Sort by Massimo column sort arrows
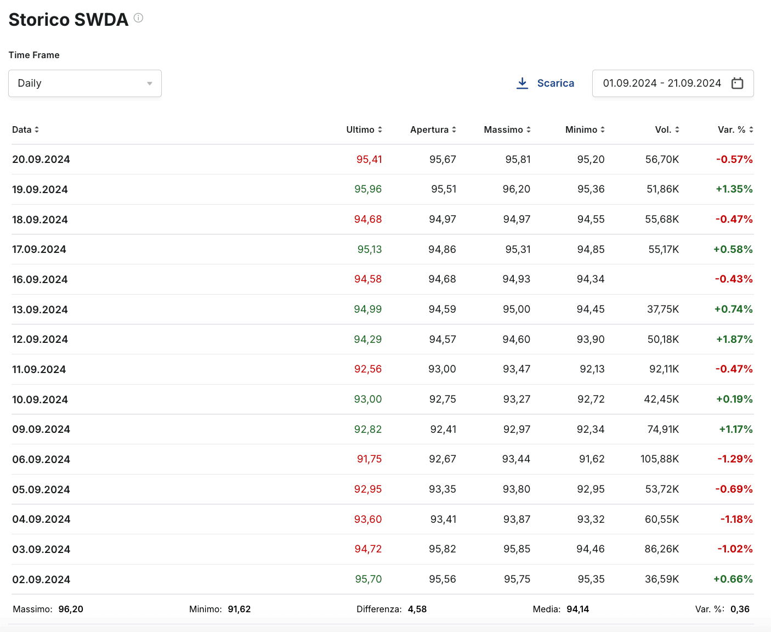The width and height of the screenshot is (771, 632). 529,130
